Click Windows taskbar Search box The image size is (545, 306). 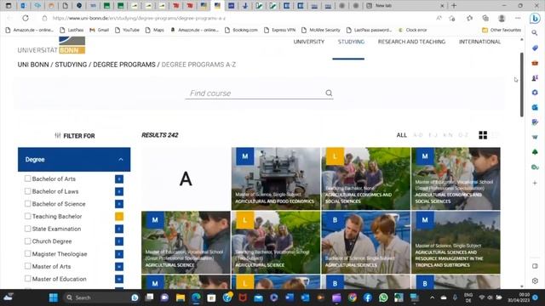point(100,297)
